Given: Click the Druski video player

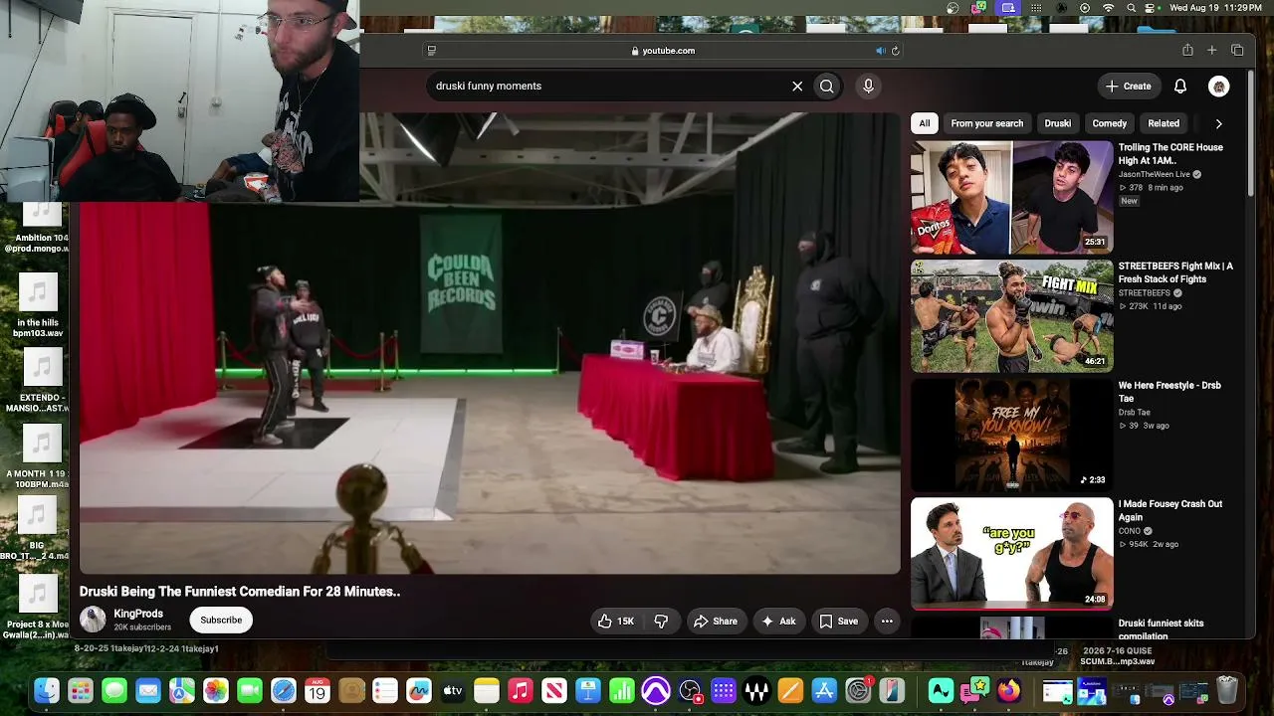Looking at the screenshot, I should (490, 343).
